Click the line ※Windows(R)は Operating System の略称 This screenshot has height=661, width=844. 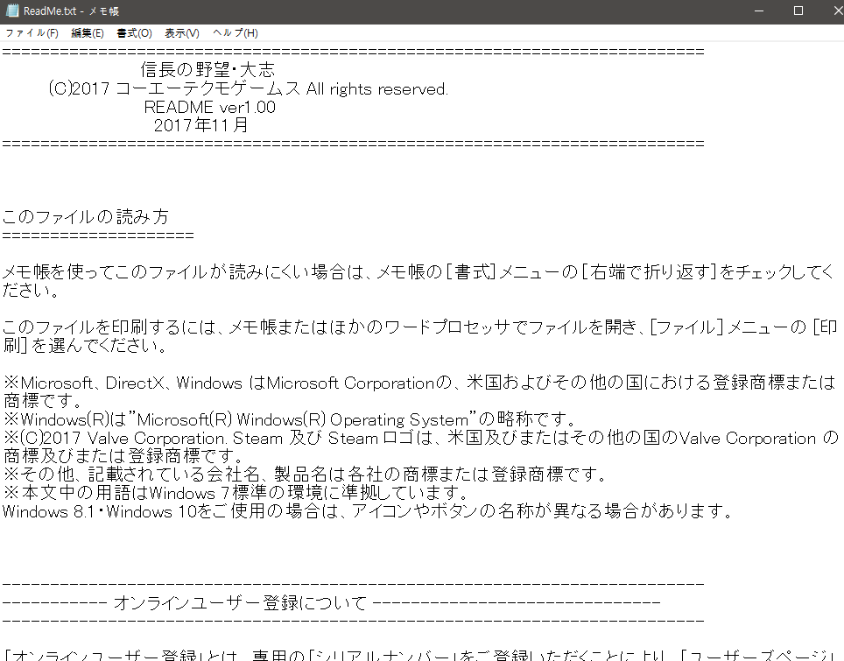point(291,418)
